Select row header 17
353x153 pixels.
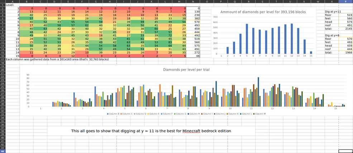coord(2,59)
